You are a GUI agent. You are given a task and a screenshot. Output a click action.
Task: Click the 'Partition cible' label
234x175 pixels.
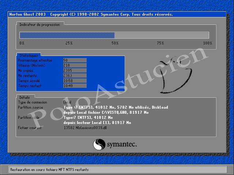[x=29, y=117]
